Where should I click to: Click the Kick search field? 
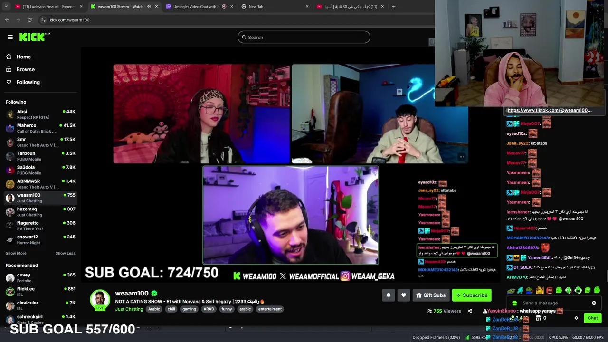(304, 37)
